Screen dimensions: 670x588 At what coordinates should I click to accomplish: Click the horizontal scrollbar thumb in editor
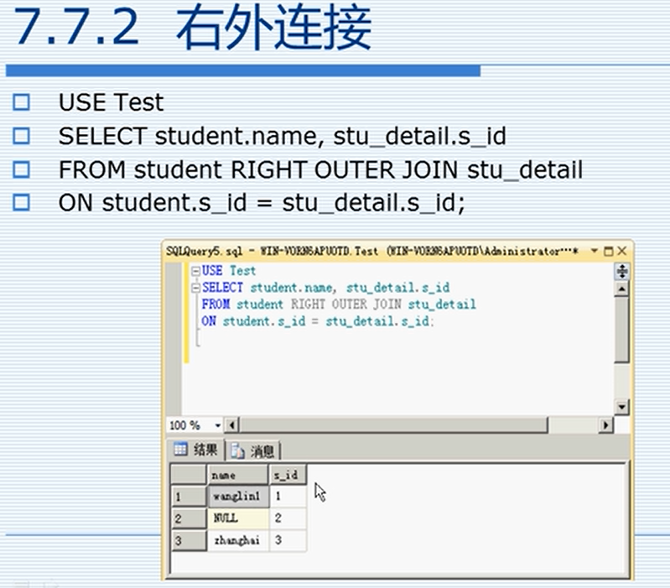(393, 425)
